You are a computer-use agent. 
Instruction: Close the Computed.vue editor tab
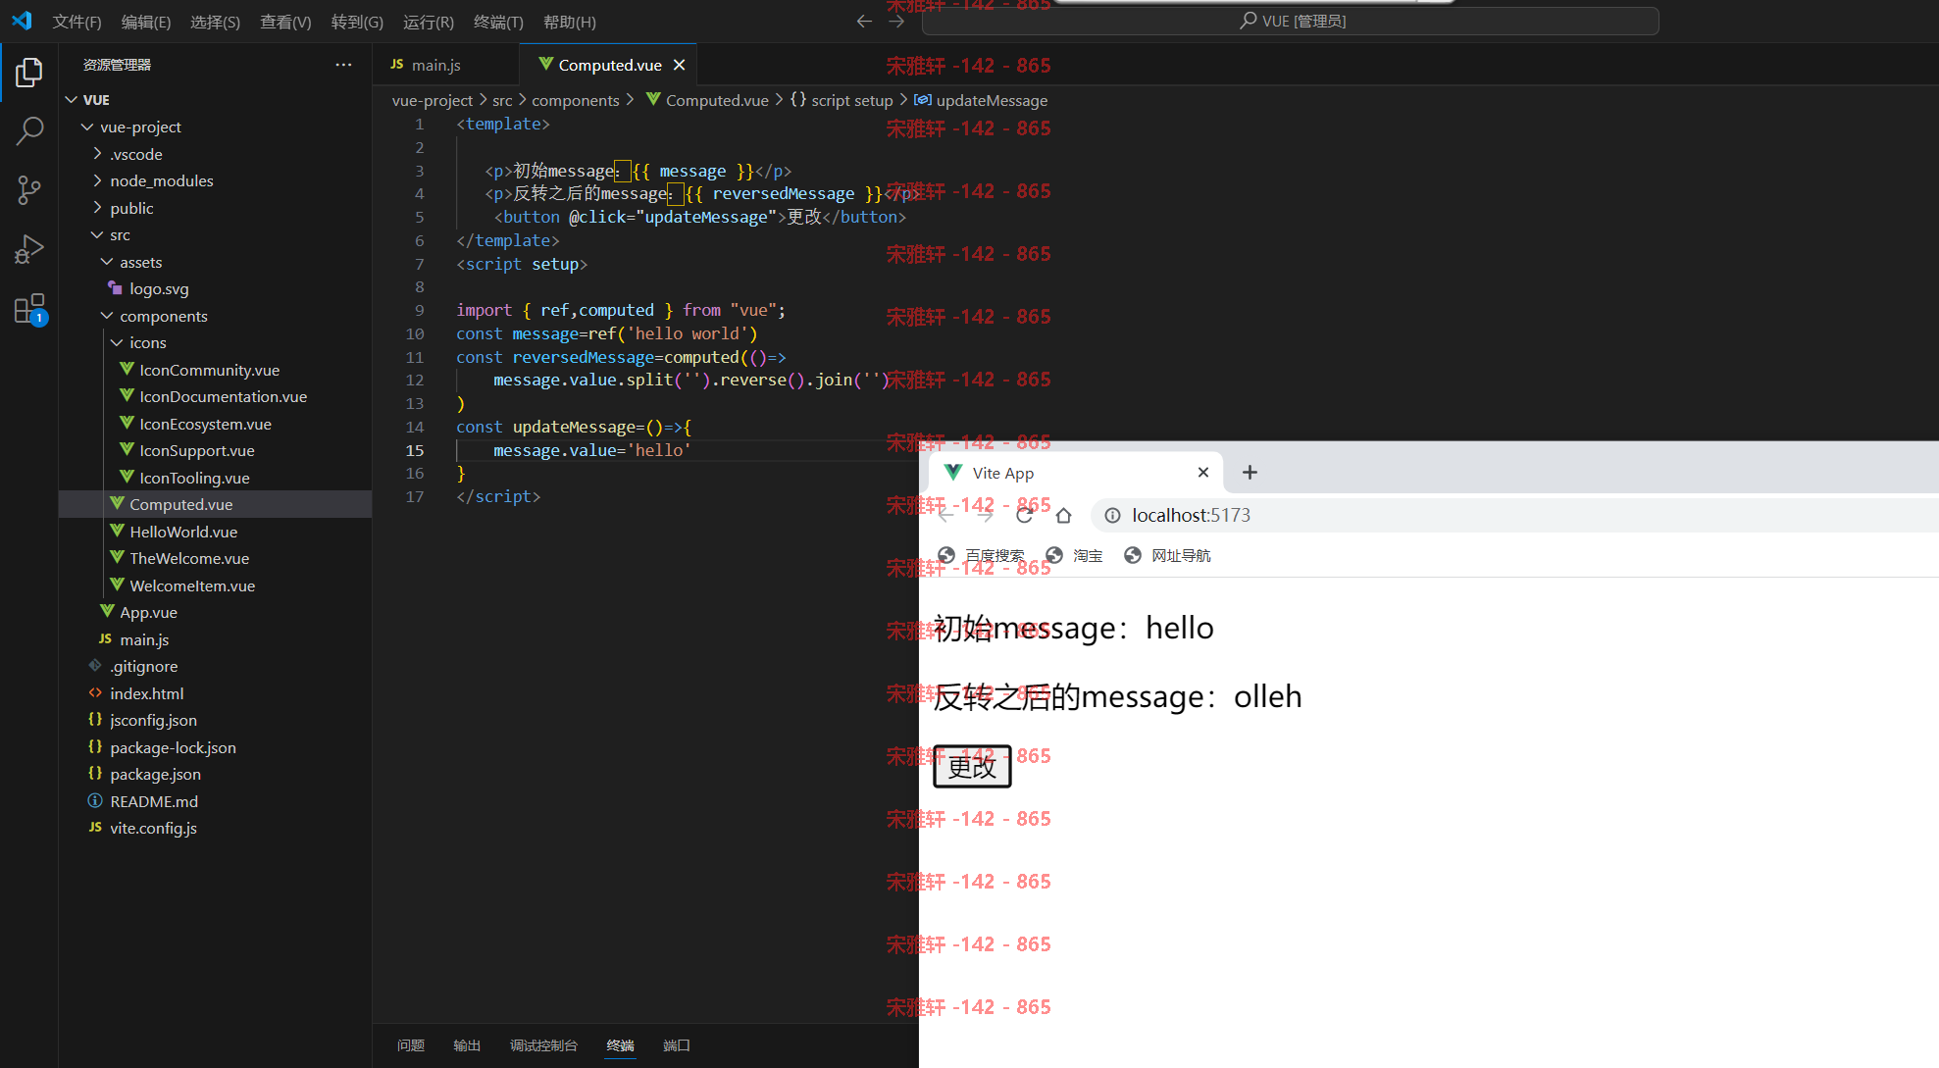pos(679,65)
